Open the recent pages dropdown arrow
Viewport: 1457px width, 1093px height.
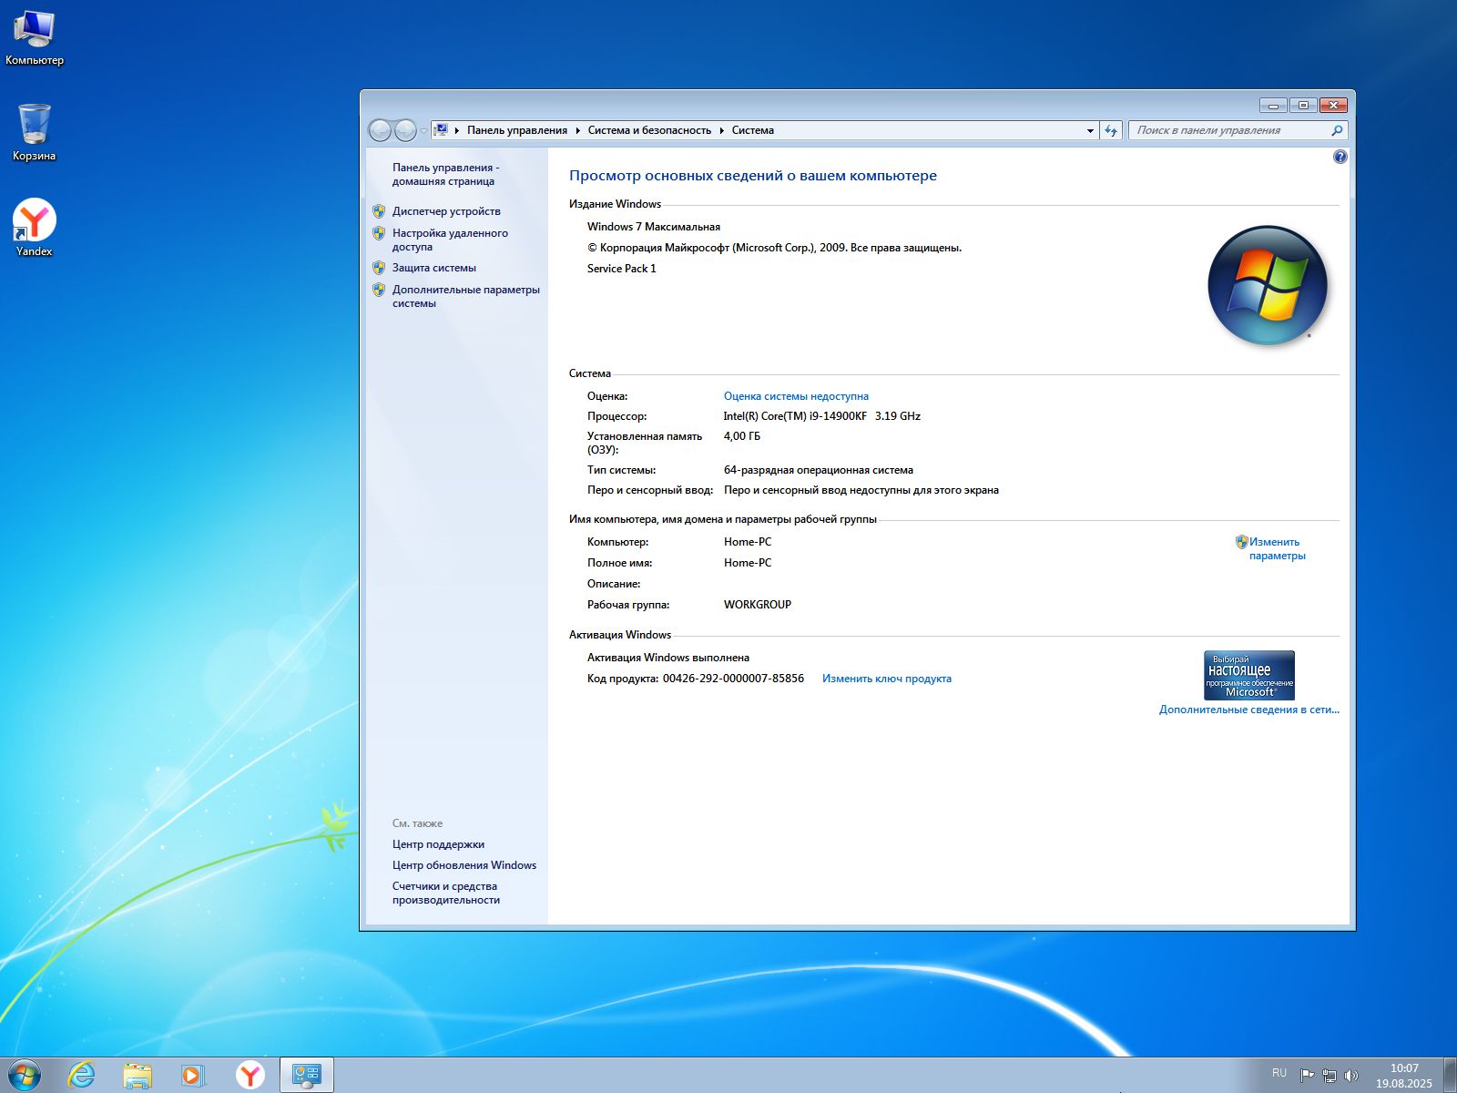[423, 131]
